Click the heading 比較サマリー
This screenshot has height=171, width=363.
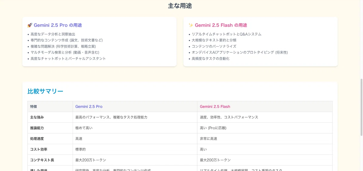click(45, 91)
